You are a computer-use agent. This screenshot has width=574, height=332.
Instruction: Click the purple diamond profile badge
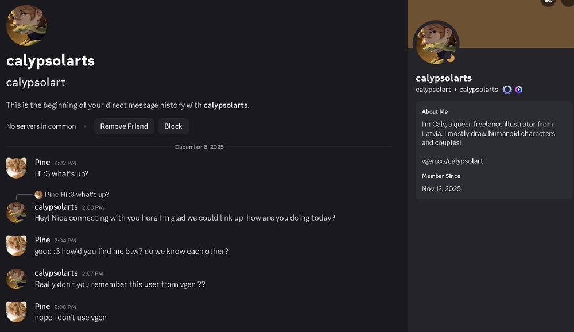pyautogui.click(x=518, y=90)
